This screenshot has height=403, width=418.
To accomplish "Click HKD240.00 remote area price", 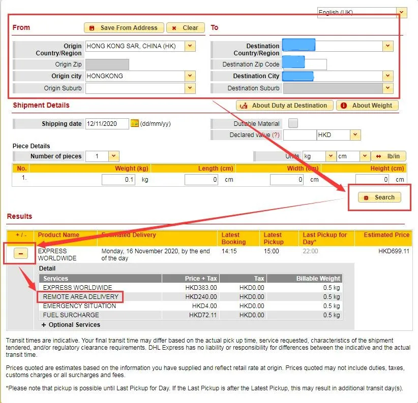I will tap(201, 297).
